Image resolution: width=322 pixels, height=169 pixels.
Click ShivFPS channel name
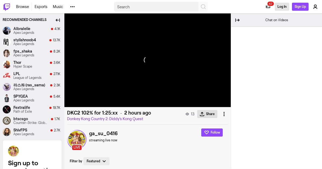pos(20,130)
